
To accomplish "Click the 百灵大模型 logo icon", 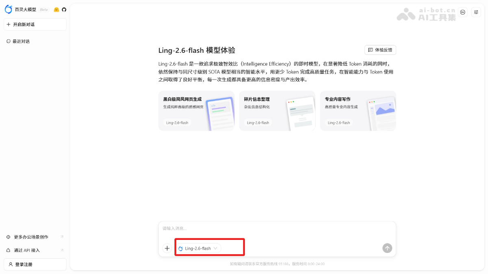I will 9,9.
